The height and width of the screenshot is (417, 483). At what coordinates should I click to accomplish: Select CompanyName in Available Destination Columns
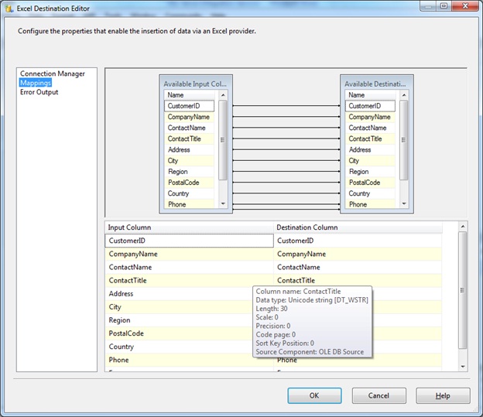point(370,117)
